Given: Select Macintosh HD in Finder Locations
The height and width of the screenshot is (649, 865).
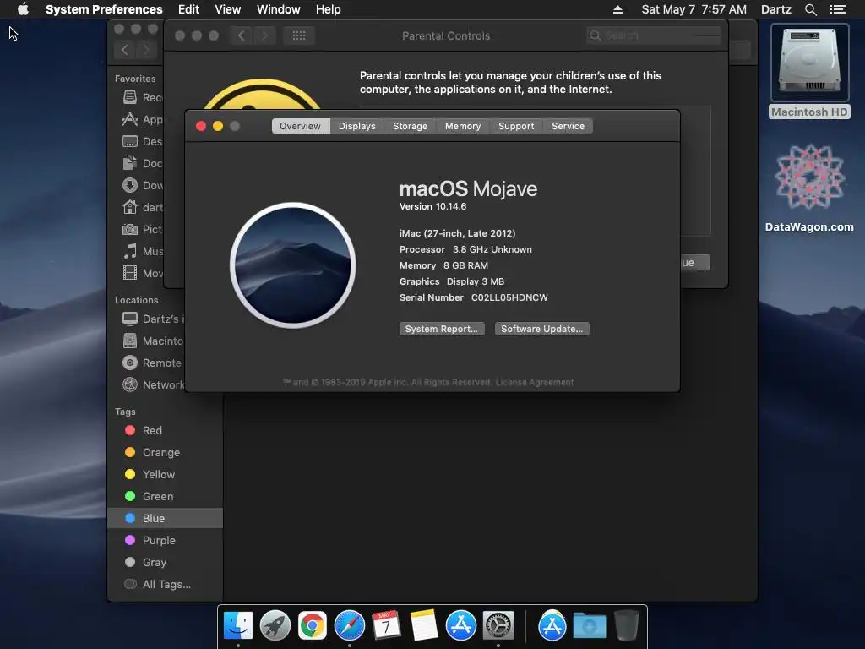Looking at the screenshot, I should coord(153,341).
